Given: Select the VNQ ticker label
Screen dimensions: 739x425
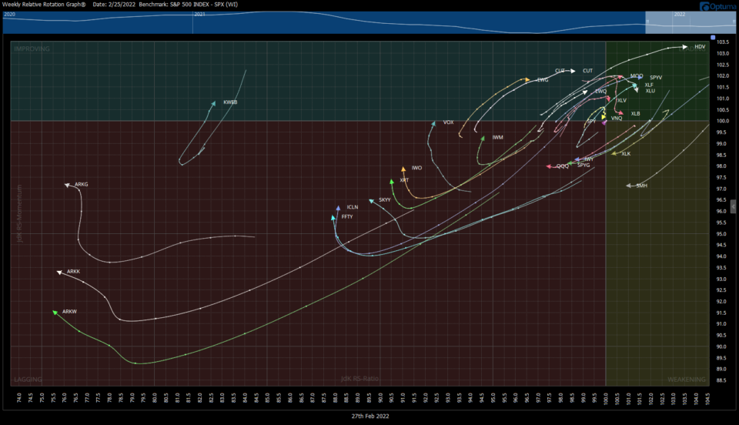Looking at the screenshot, I should coord(617,119).
